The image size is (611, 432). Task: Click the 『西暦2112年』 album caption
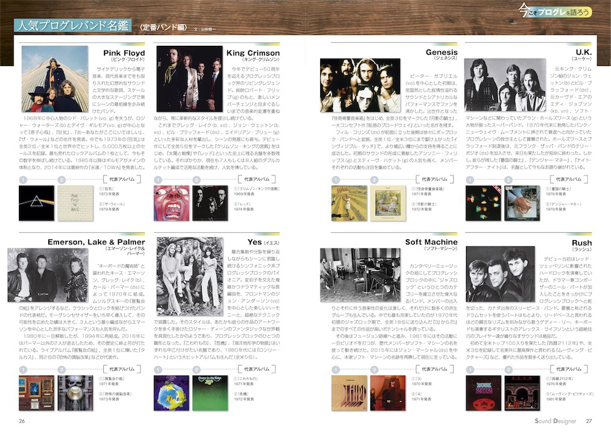point(560,381)
